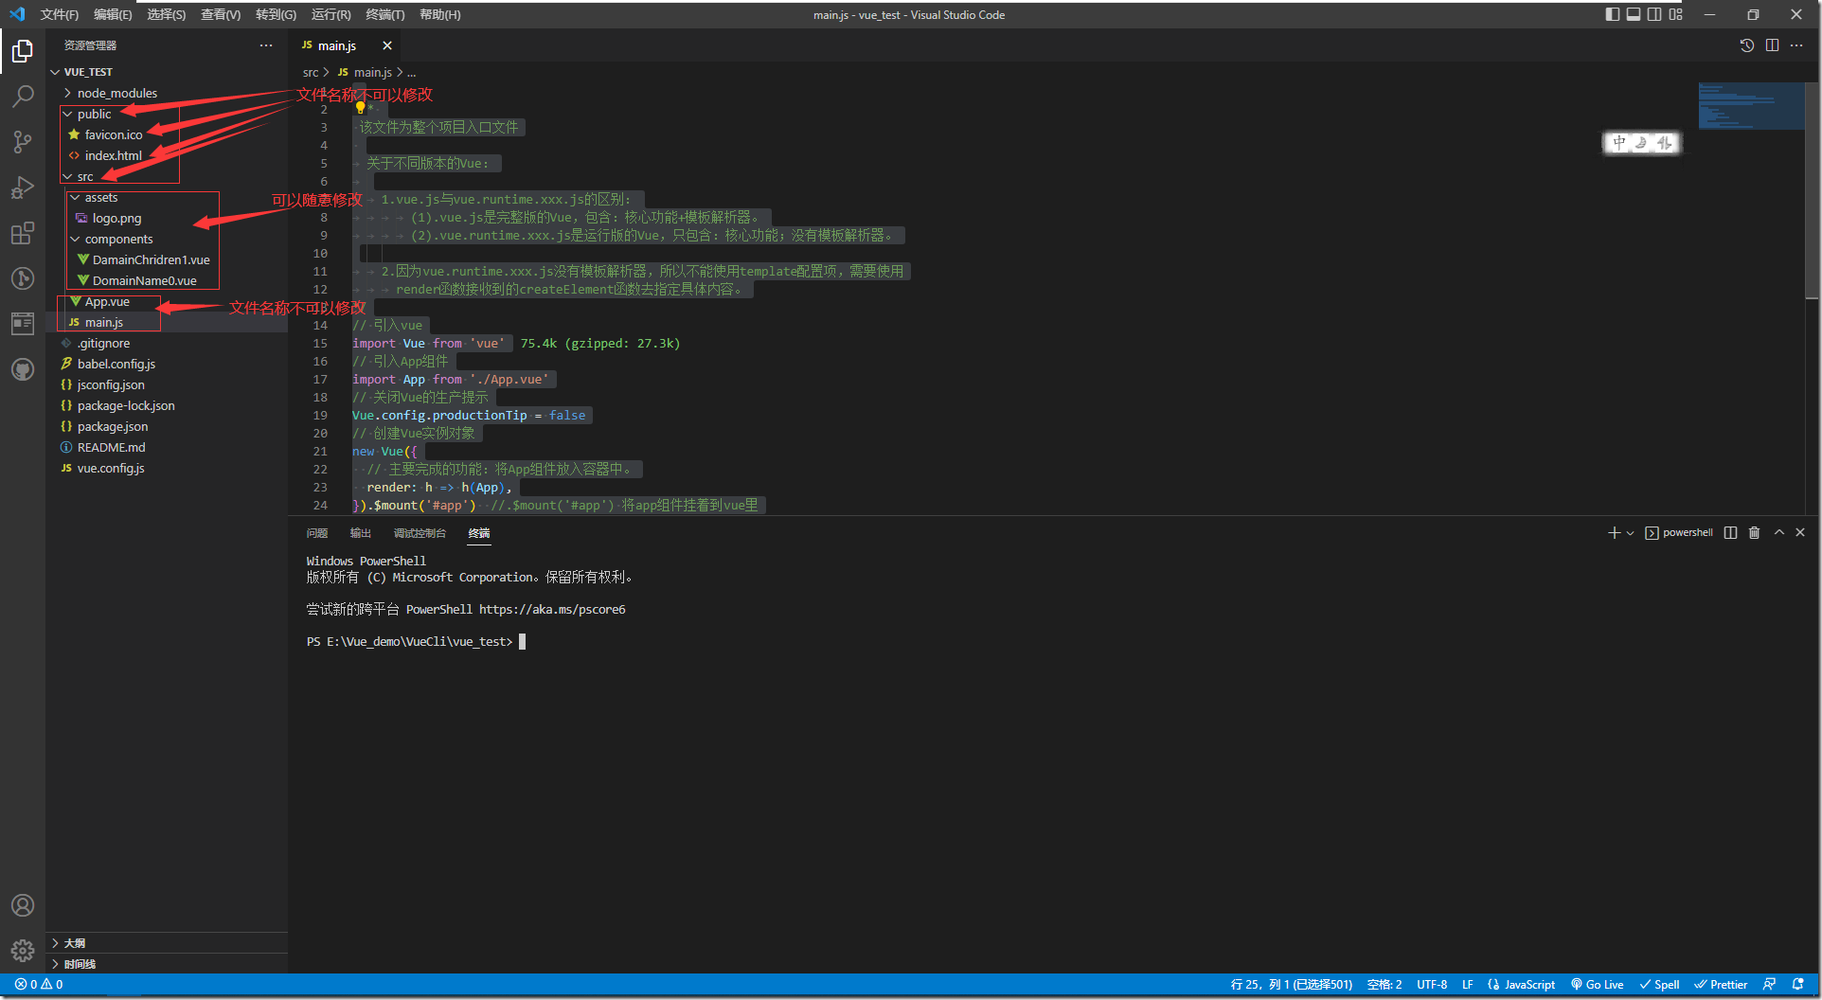The height and width of the screenshot is (1000, 1822).
Task: Open the Run and Debug view
Action: point(23,187)
